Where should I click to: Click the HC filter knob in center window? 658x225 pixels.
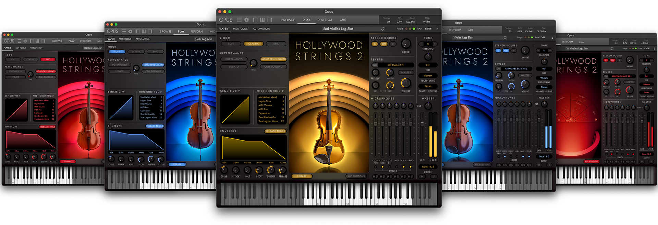[x=390, y=85]
